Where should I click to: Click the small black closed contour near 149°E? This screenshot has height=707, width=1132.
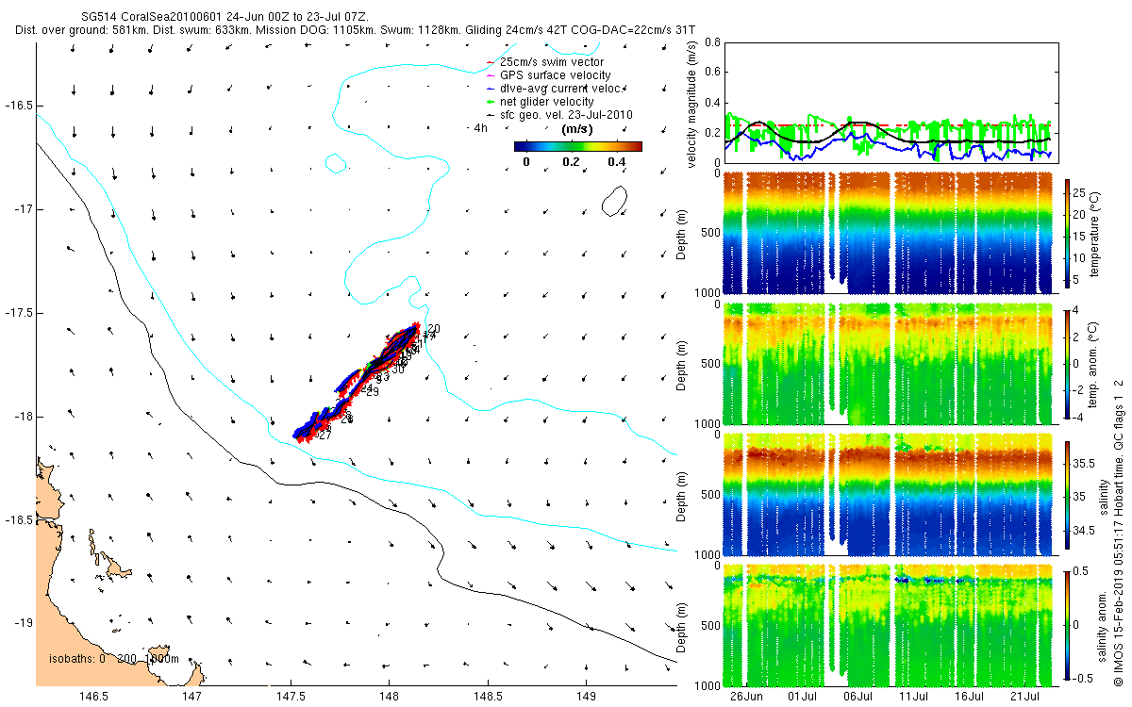(615, 200)
